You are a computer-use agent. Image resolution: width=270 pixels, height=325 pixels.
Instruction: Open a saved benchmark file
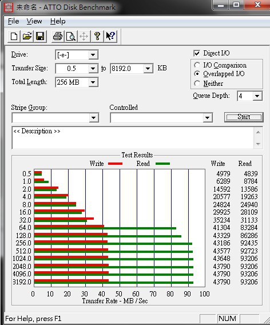[27, 37]
